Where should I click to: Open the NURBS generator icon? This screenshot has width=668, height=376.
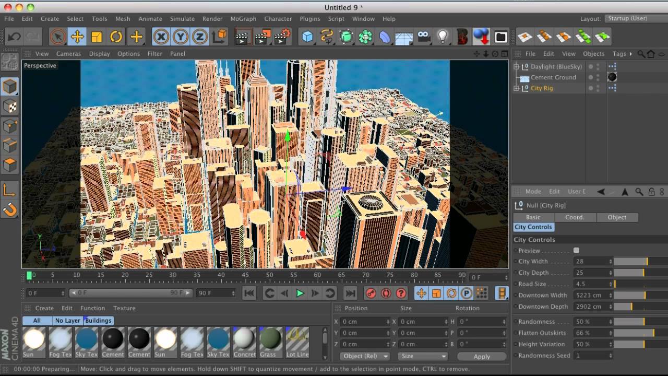click(x=346, y=37)
